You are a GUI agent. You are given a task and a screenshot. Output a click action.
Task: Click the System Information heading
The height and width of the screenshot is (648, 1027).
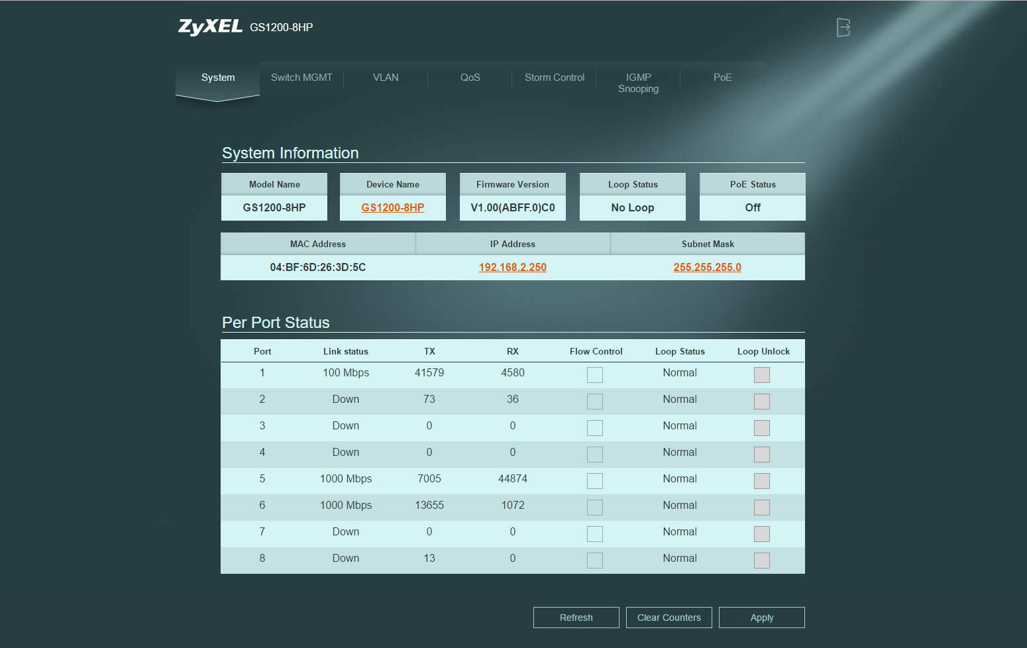pos(290,153)
